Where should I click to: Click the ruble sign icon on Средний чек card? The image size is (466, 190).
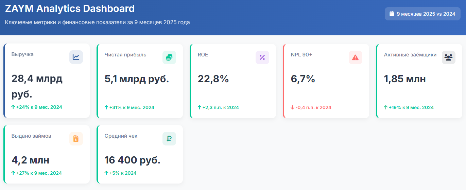(x=169, y=139)
